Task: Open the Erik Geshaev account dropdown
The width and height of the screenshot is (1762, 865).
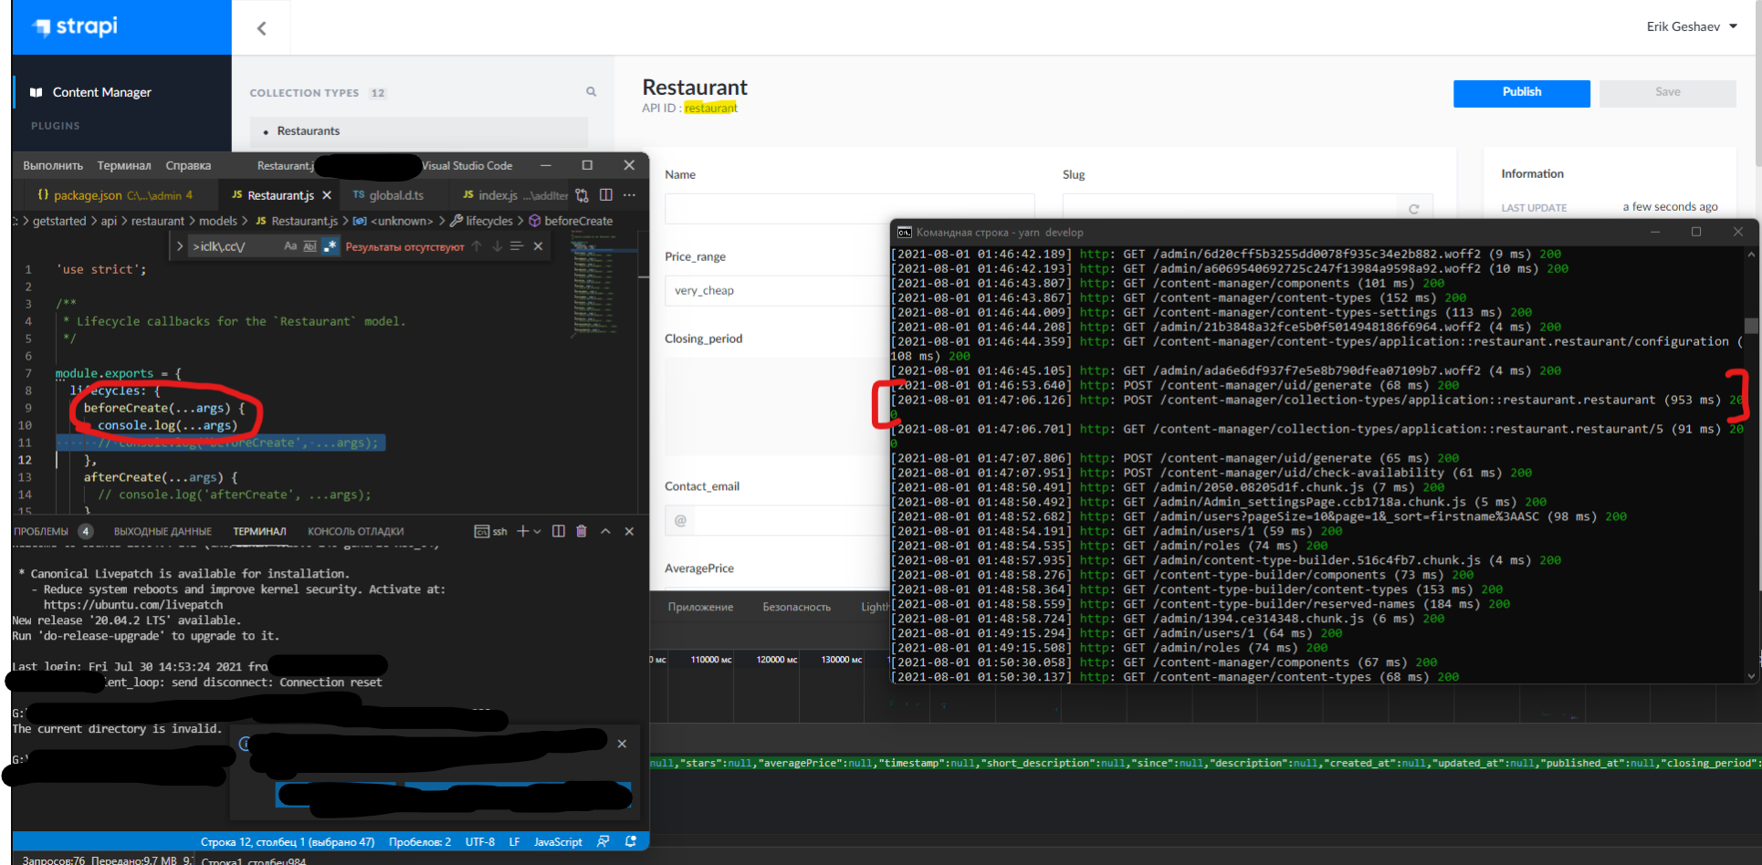Action: tap(1691, 26)
